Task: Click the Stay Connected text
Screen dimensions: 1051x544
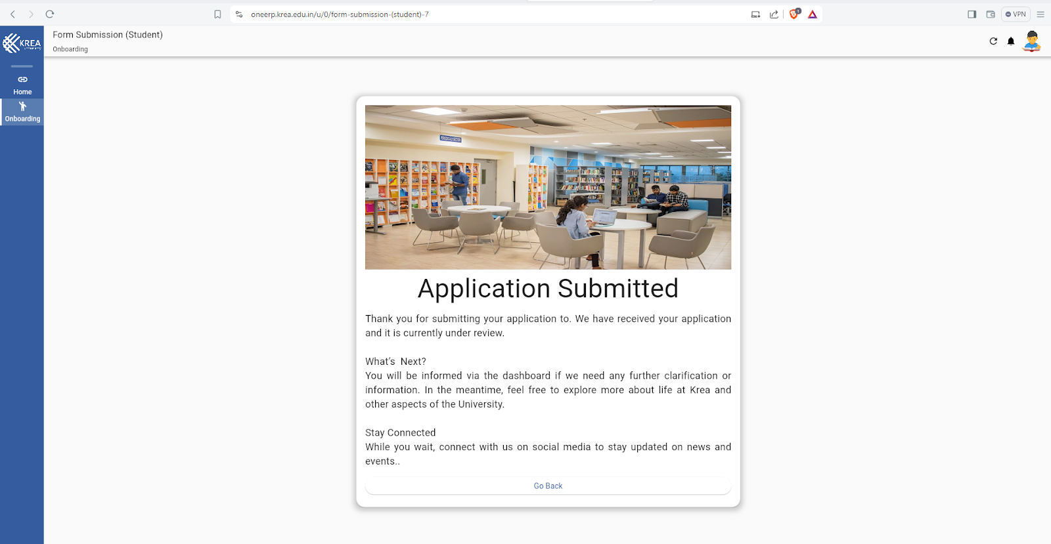Action: pyautogui.click(x=401, y=432)
